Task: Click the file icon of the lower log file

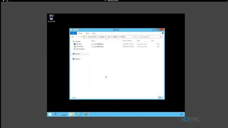Action: click(92, 47)
